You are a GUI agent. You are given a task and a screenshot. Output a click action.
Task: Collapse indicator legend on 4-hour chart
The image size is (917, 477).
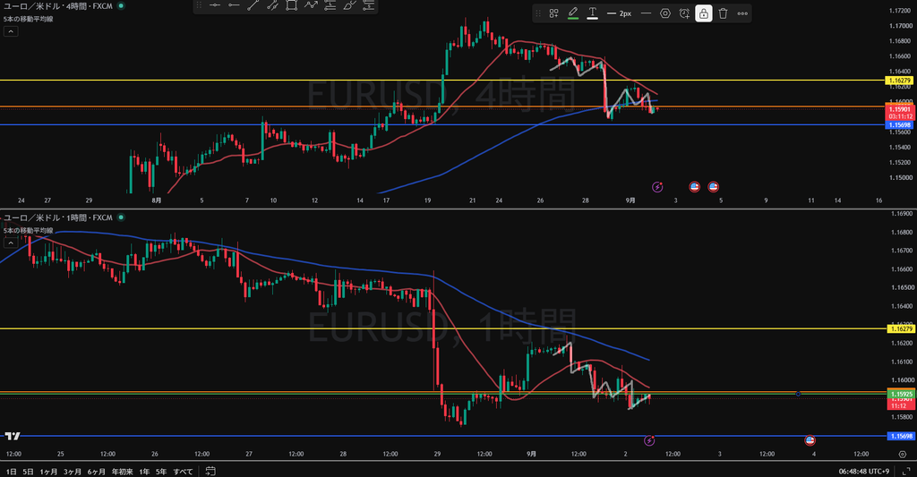click(x=11, y=31)
